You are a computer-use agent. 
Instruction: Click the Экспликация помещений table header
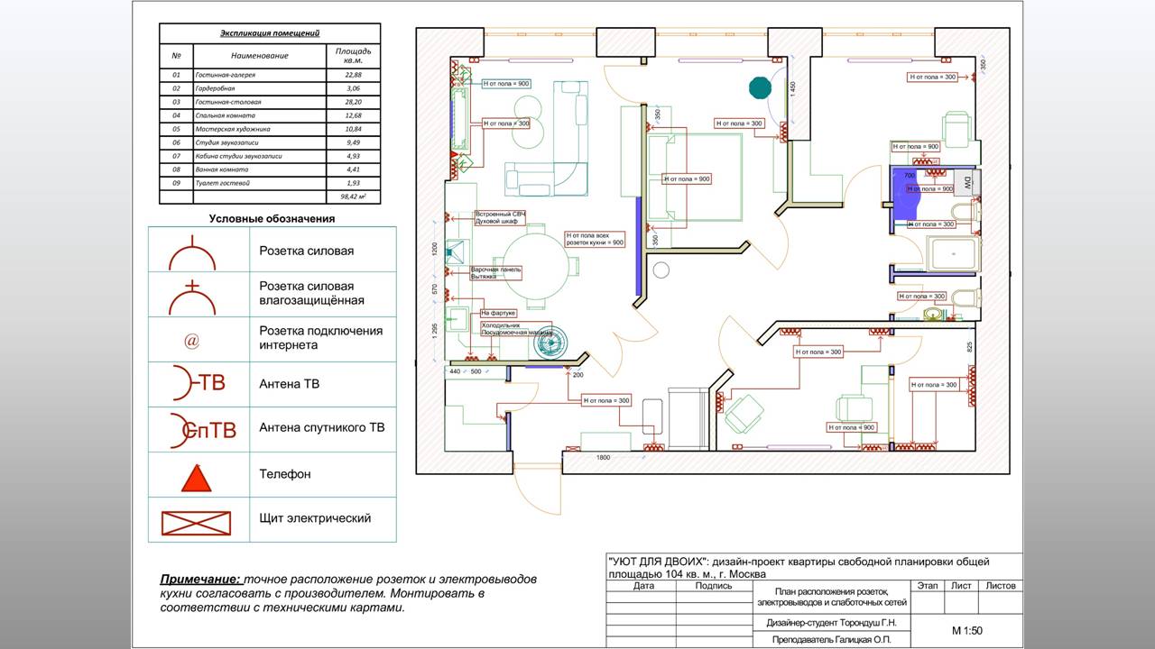(270, 33)
